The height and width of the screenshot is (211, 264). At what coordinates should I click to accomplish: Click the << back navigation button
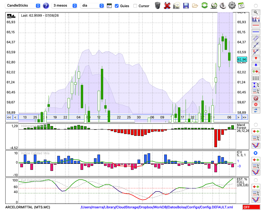(x=9, y=117)
